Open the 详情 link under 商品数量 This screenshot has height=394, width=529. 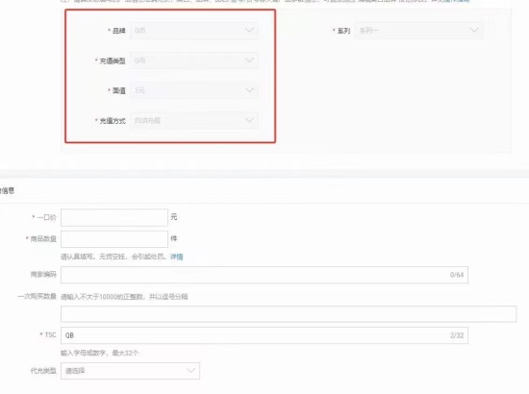tap(176, 257)
